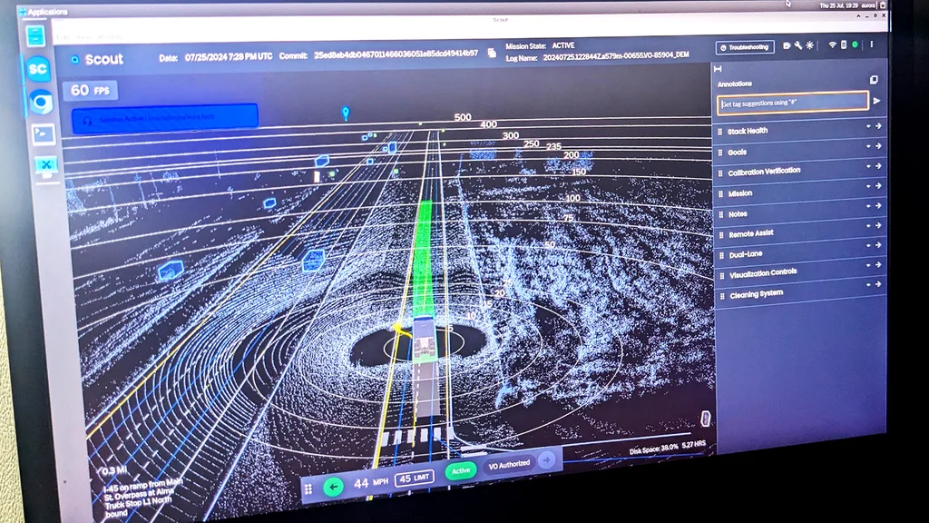Viewport: 929px width, 523px height.
Task: Click the 44 MPH speed readout
Action: point(371,483)
